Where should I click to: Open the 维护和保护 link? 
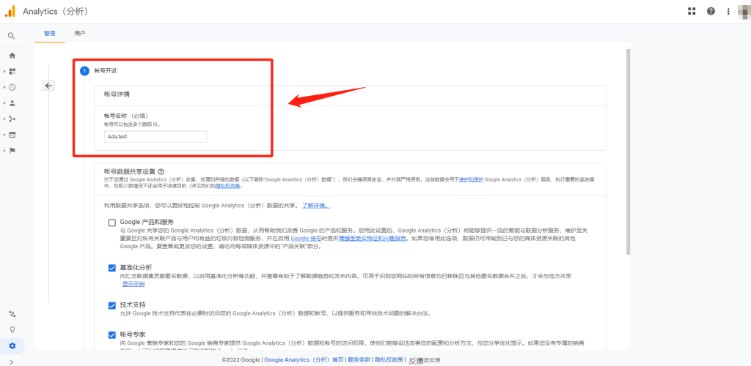click(x=469, y=179)
